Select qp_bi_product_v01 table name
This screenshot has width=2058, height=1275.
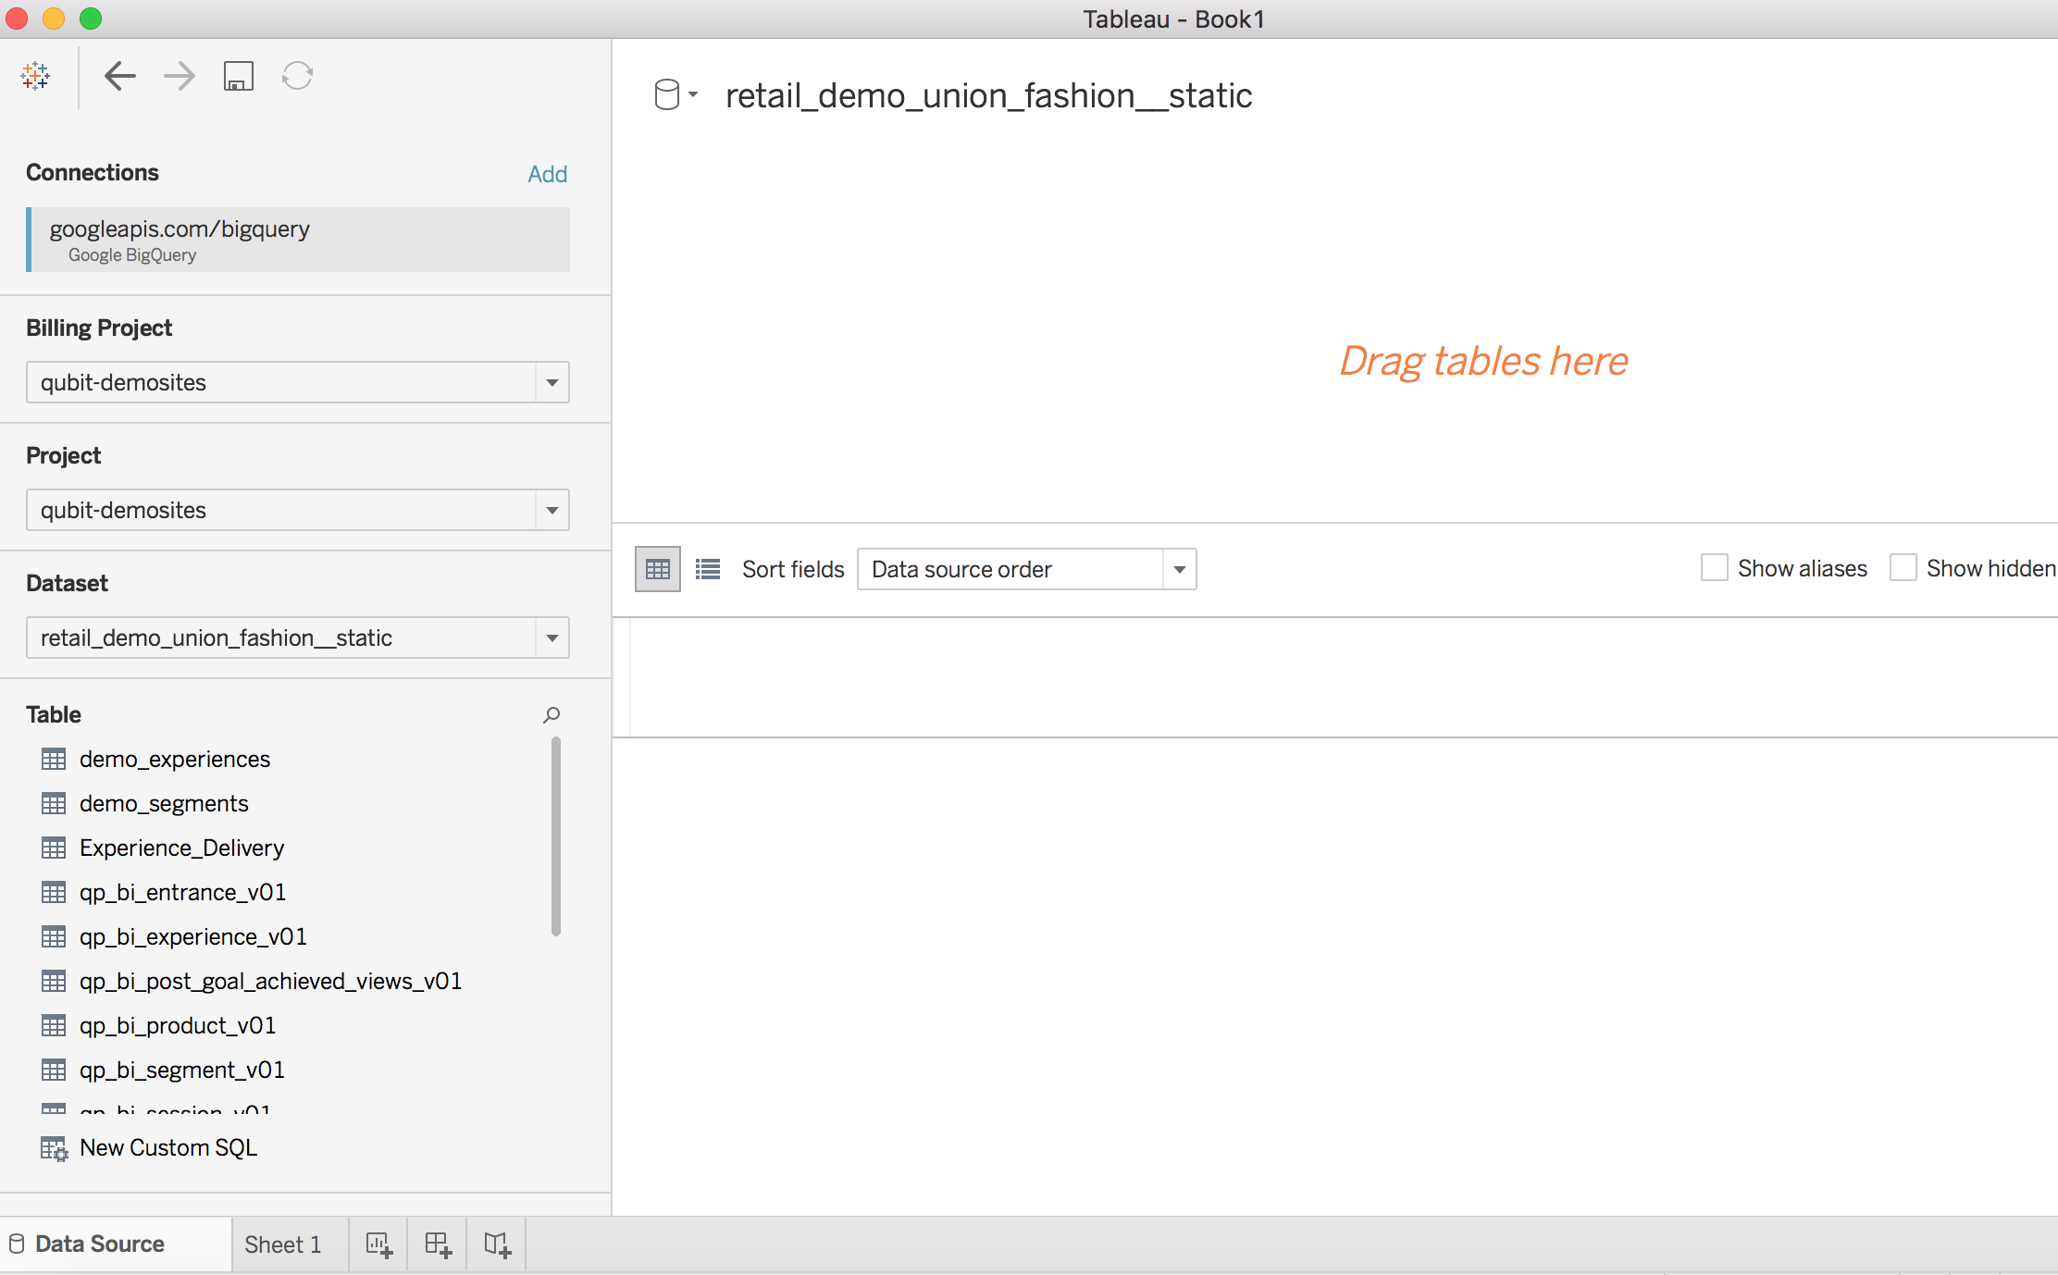(x=178, y=1025)
